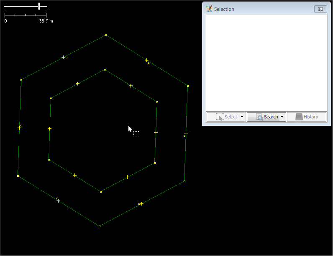Screen dimensions: 333x256
Task: Close the Selection panel
Action: click(320, 9)
